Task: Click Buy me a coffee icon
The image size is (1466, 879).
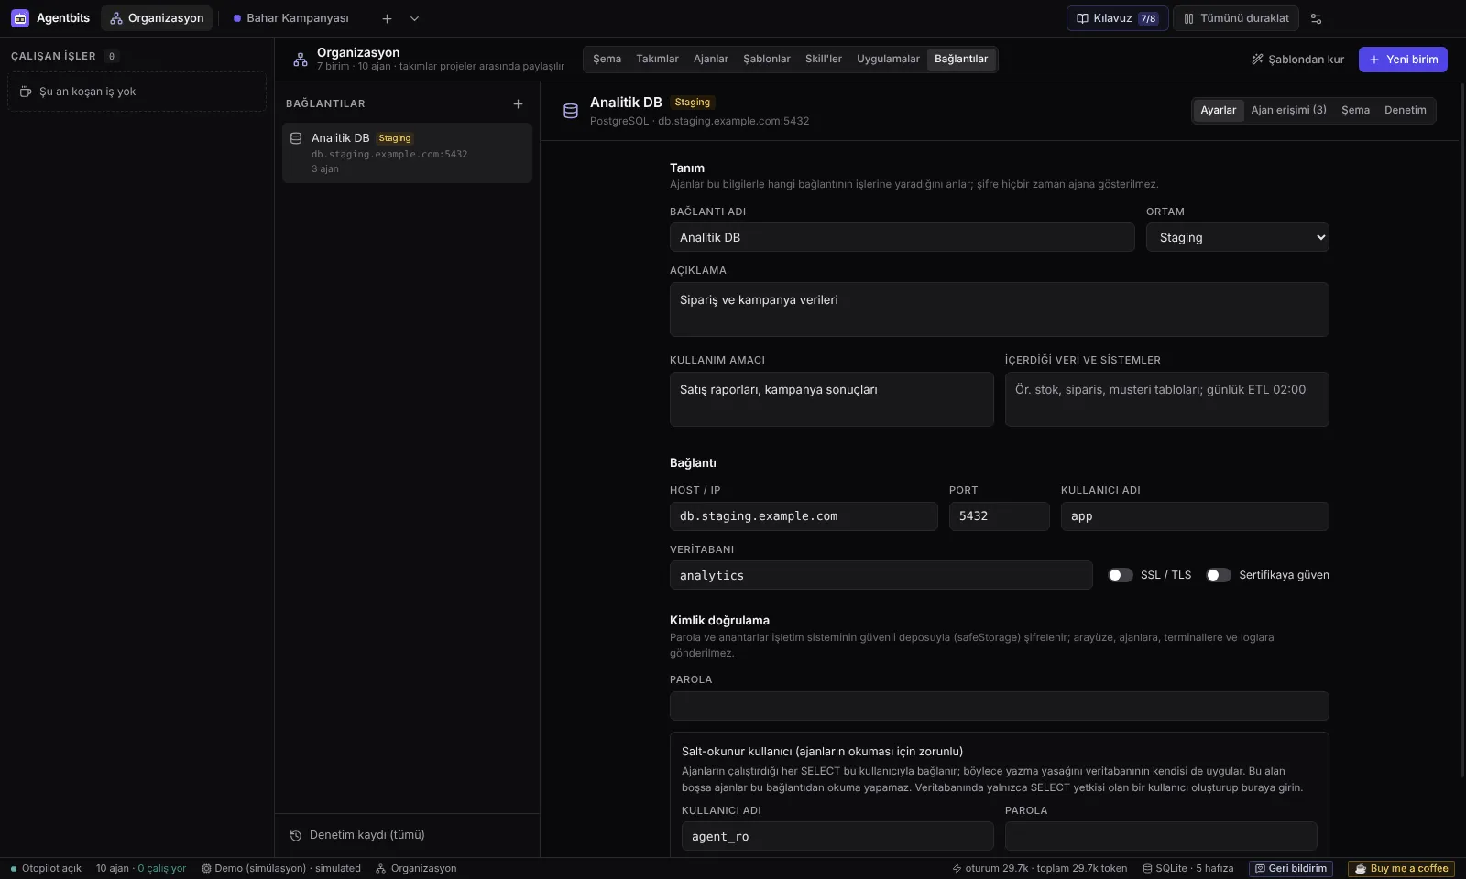Action: tap(1361, 868)
